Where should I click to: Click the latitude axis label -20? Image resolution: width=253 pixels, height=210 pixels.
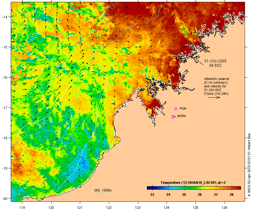tap(5, 198)
